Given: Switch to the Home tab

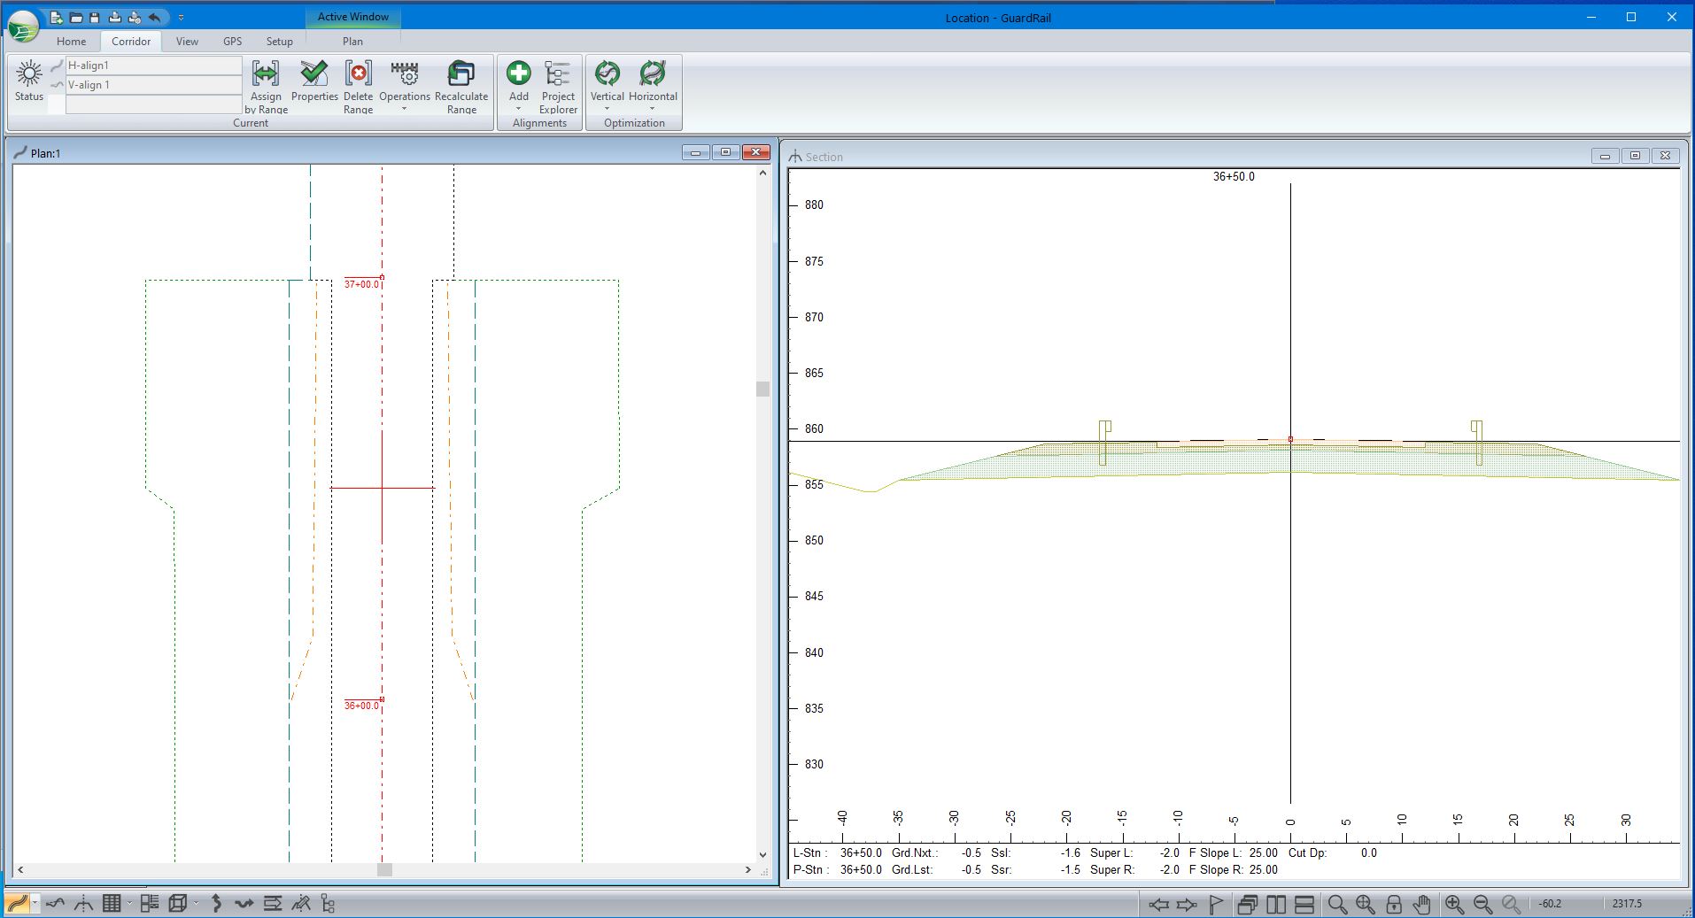Looking at the screenshot, I should [x=72, y=41].
